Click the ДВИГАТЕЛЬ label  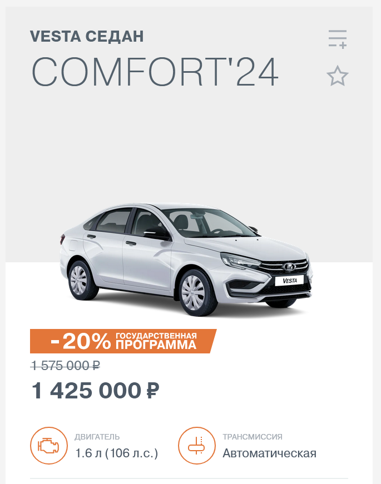(x=97, y=436)
